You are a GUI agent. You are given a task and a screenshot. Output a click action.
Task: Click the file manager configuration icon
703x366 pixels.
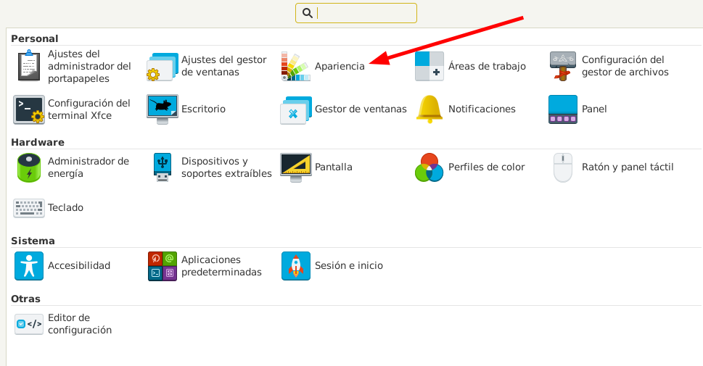[562, 66]
